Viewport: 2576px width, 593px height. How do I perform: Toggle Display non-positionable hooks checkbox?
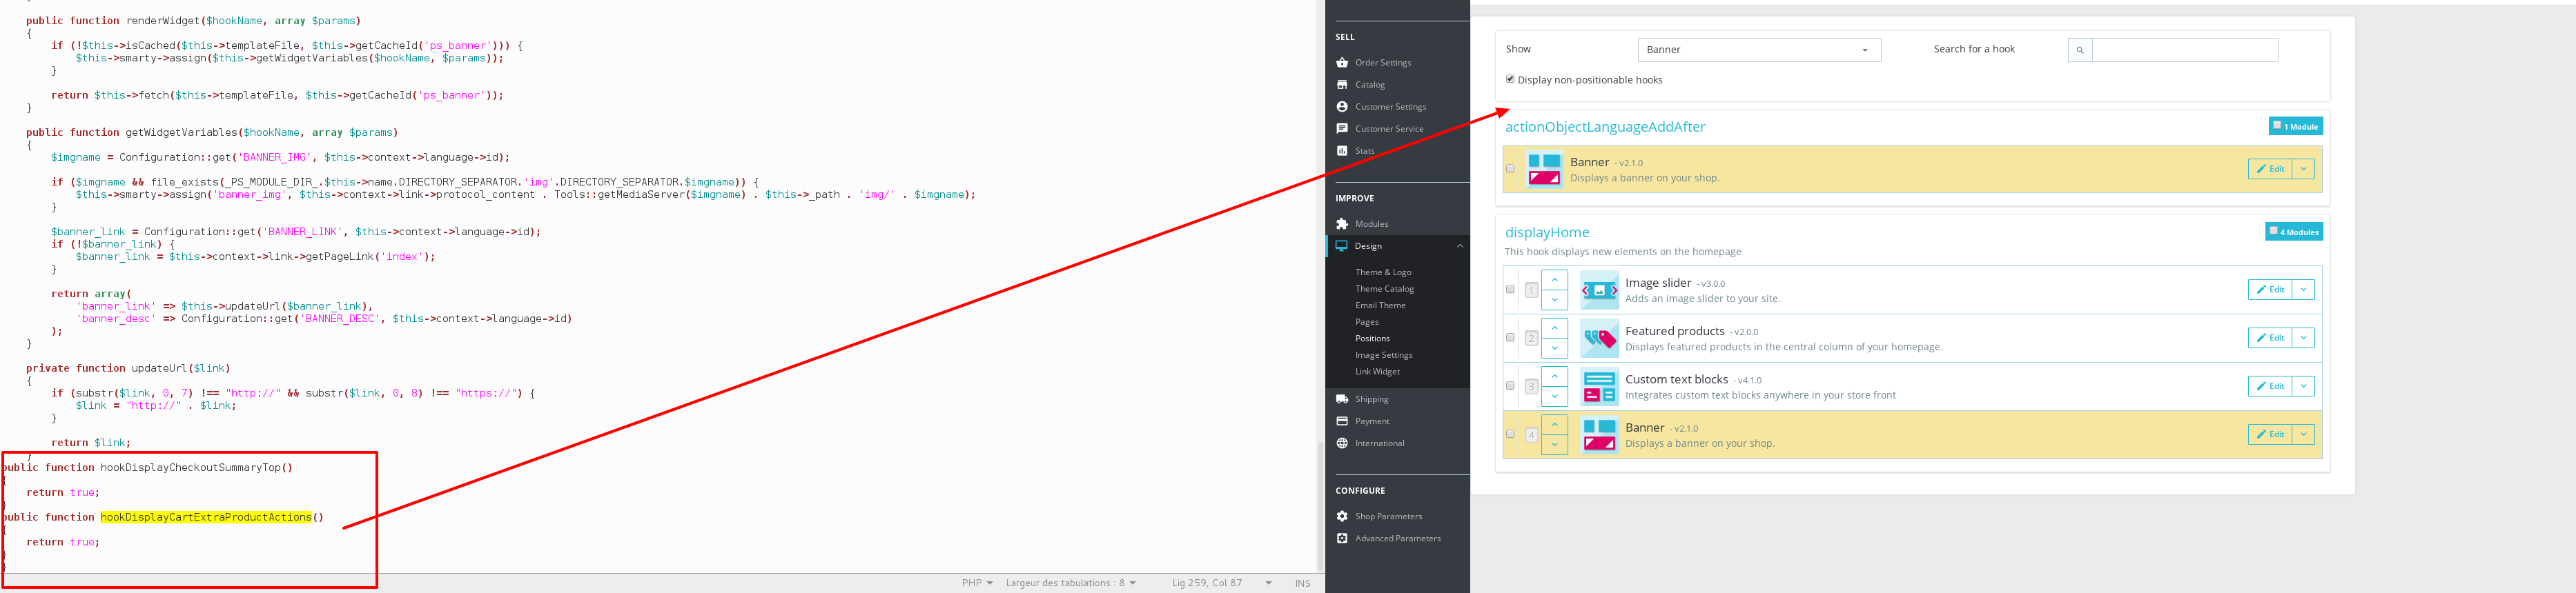(1510, 79)
